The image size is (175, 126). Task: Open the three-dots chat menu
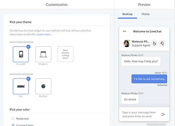click(125, 31)
